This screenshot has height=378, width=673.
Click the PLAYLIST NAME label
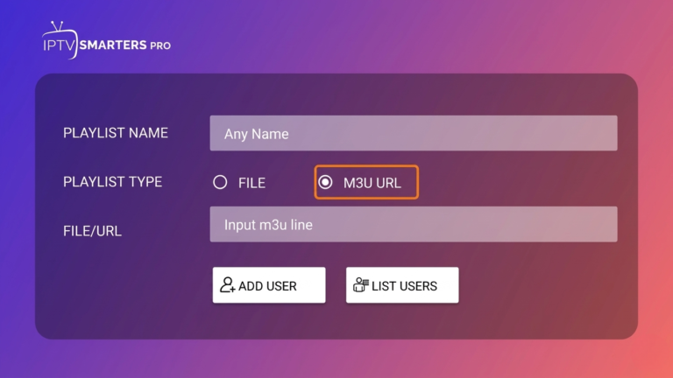(x=116, y=133)
